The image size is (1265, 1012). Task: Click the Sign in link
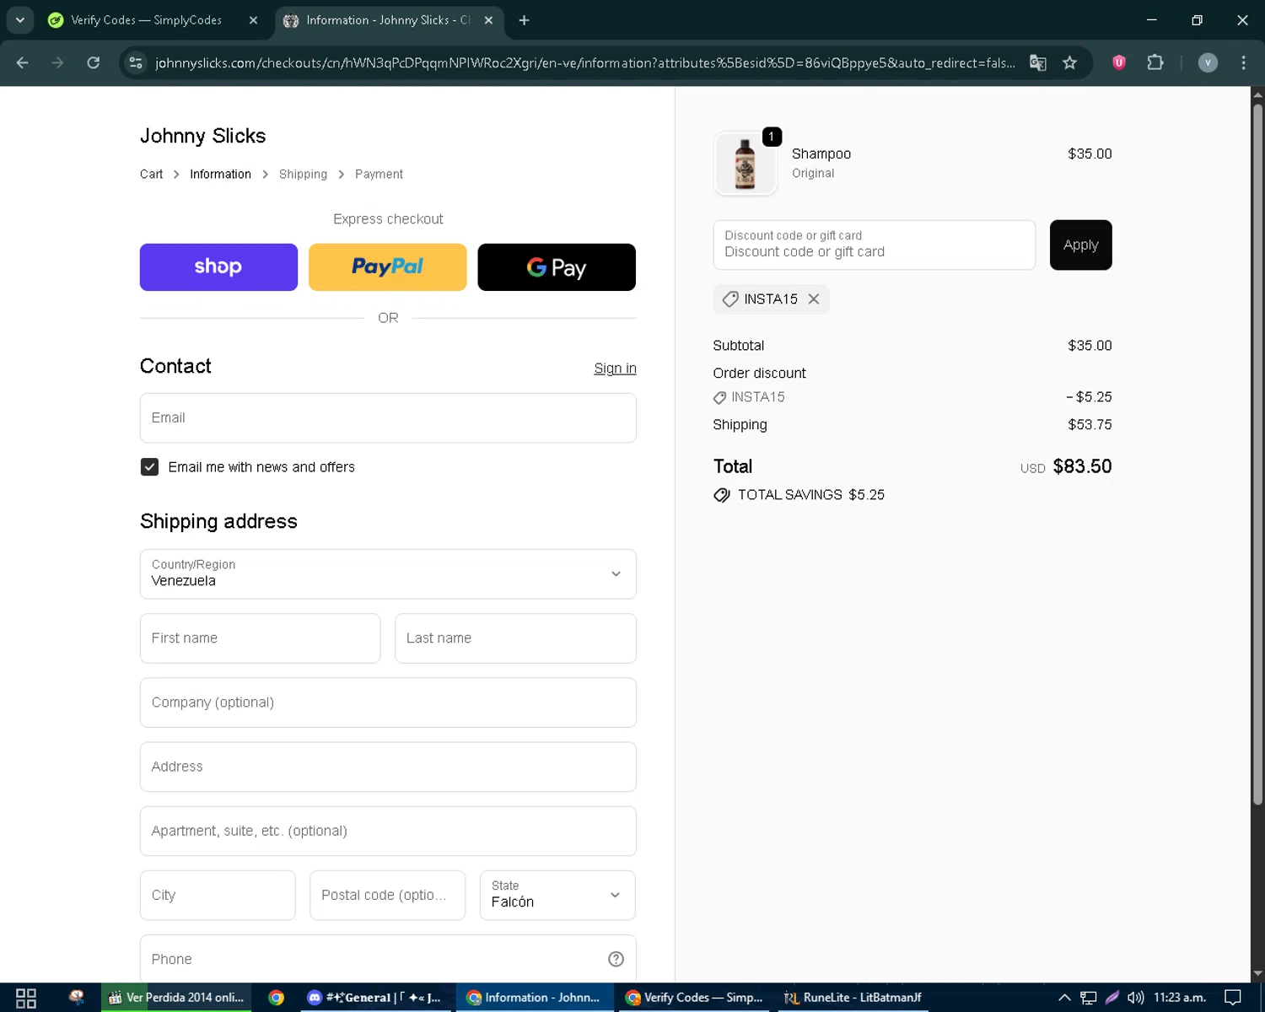click(x=615, y=369)
